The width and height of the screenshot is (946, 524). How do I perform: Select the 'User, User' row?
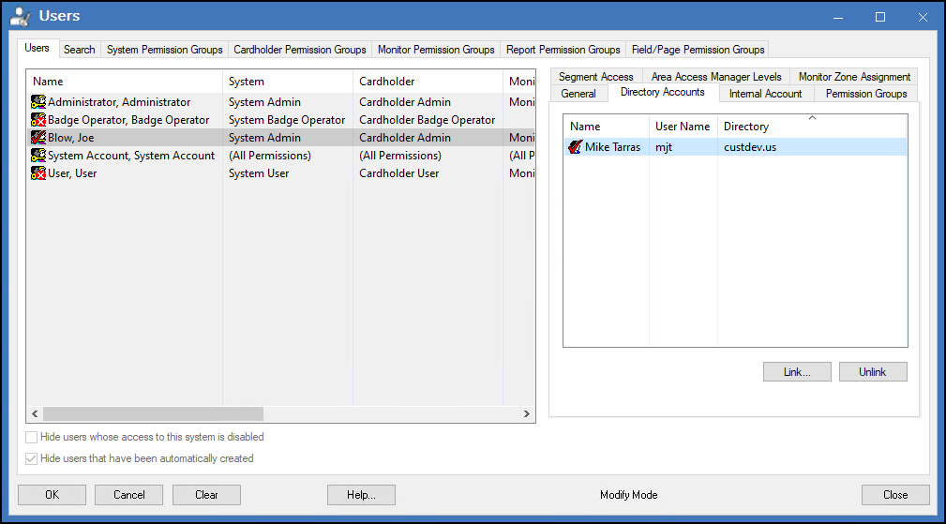tap(281, 173)
